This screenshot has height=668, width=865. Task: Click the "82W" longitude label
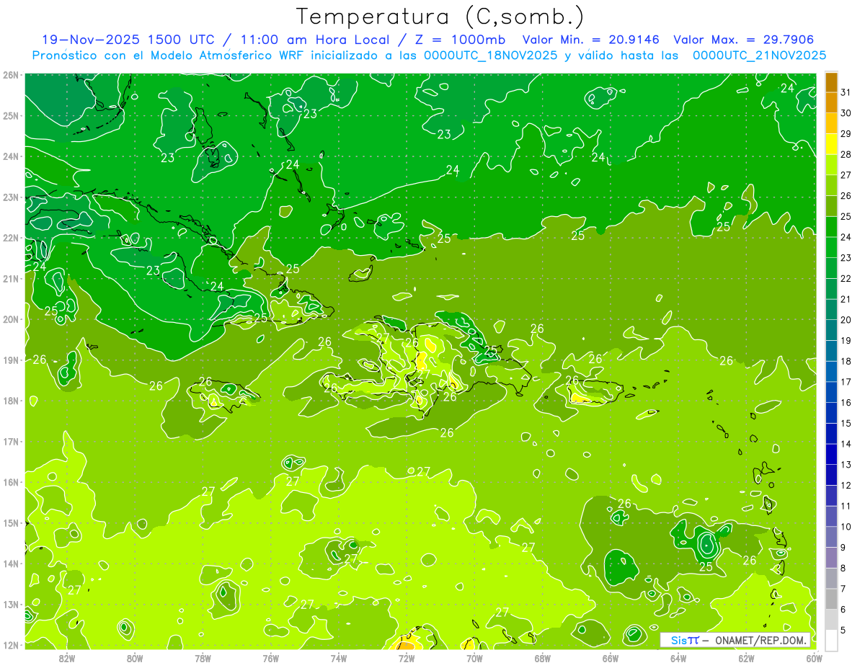[67, 657]
